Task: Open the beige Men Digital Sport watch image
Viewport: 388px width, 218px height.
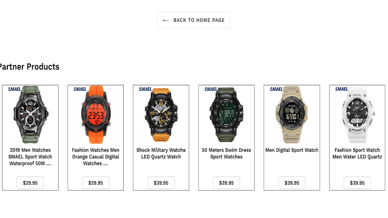Action: coord(292,115)
